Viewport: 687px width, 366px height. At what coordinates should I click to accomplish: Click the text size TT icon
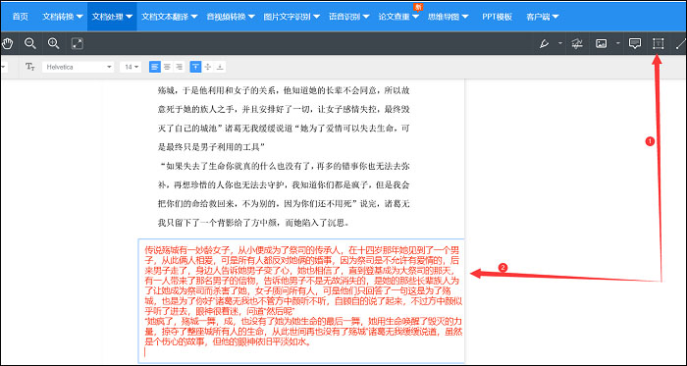[29, 67]
